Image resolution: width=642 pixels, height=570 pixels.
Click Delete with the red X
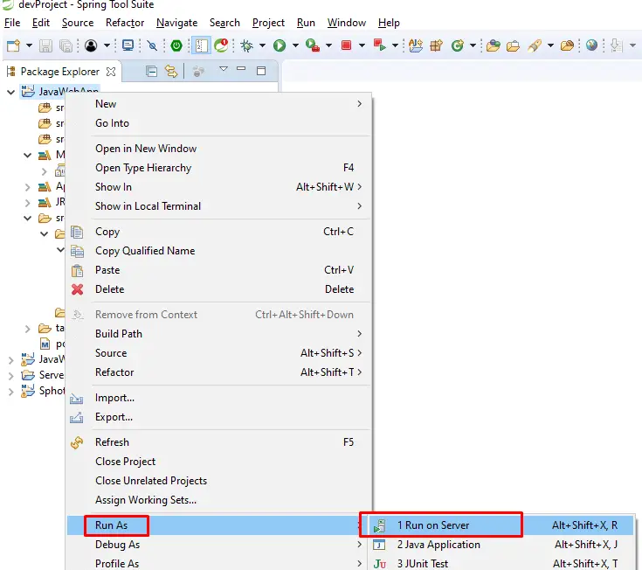click(x=219, y=289)
